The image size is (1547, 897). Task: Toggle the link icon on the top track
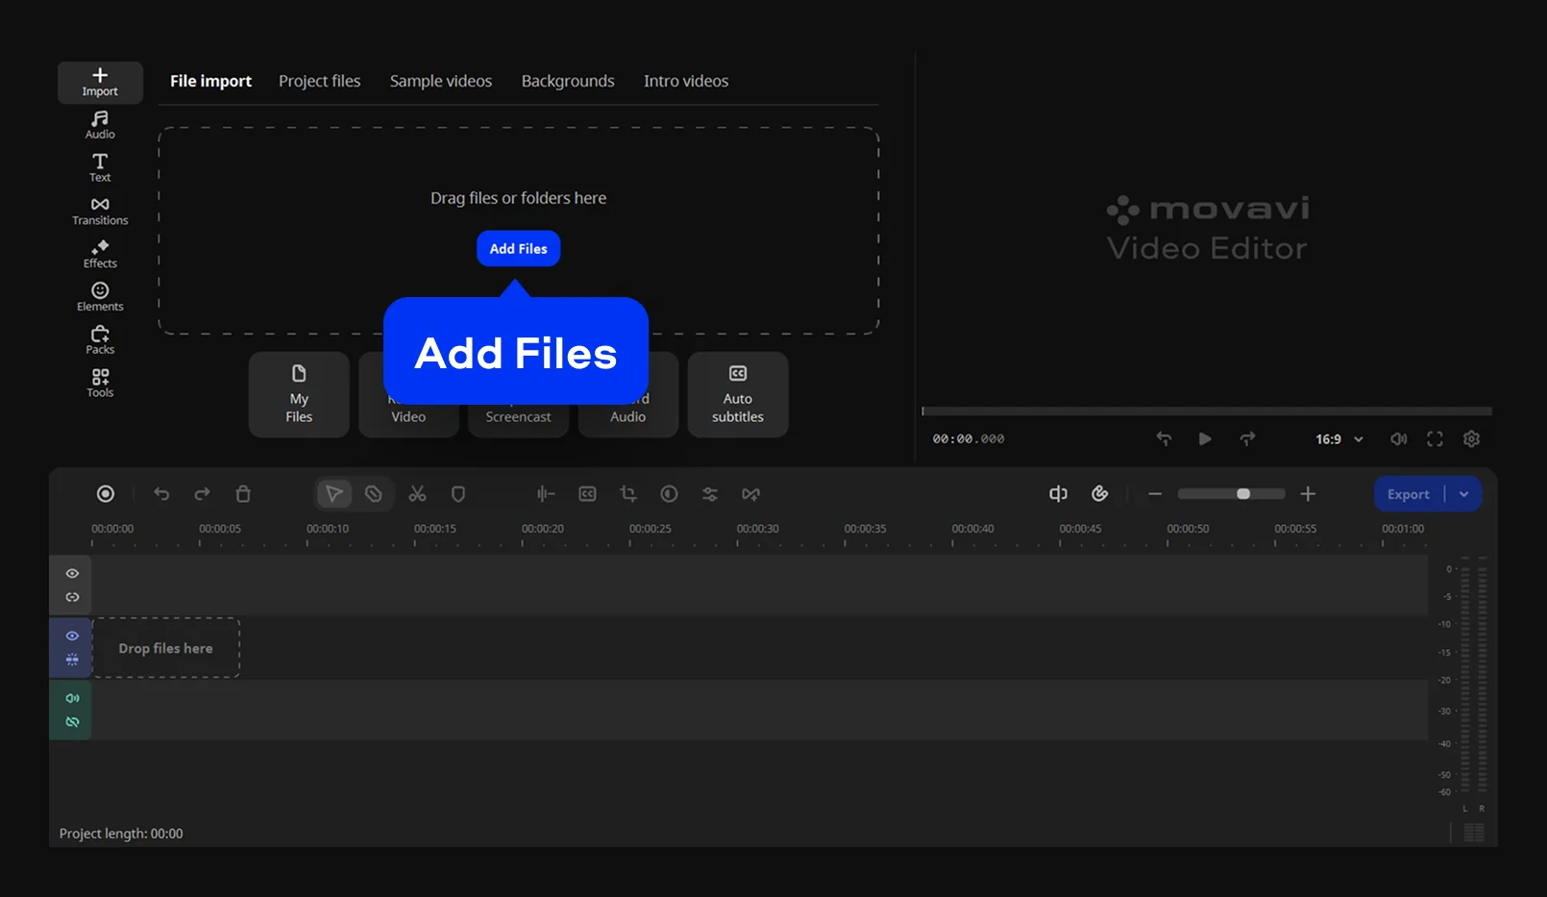coord(71,597)
